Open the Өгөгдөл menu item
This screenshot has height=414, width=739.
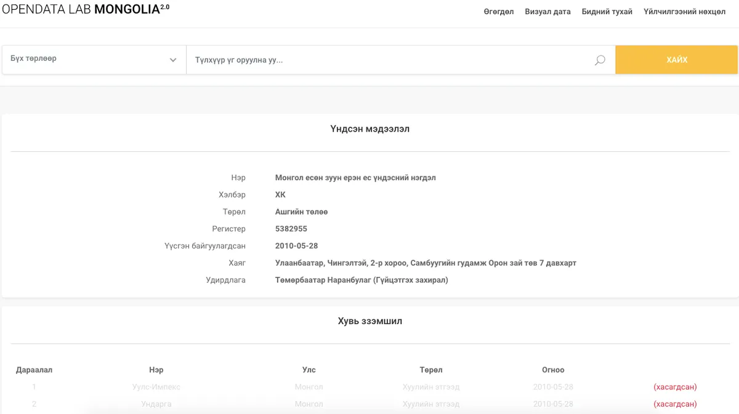pos(499,12)
